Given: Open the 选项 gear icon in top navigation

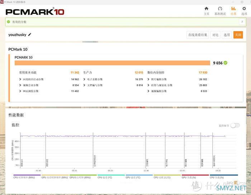Looking at the screenshot, I should pyautogui.click(x=244, y=9).
